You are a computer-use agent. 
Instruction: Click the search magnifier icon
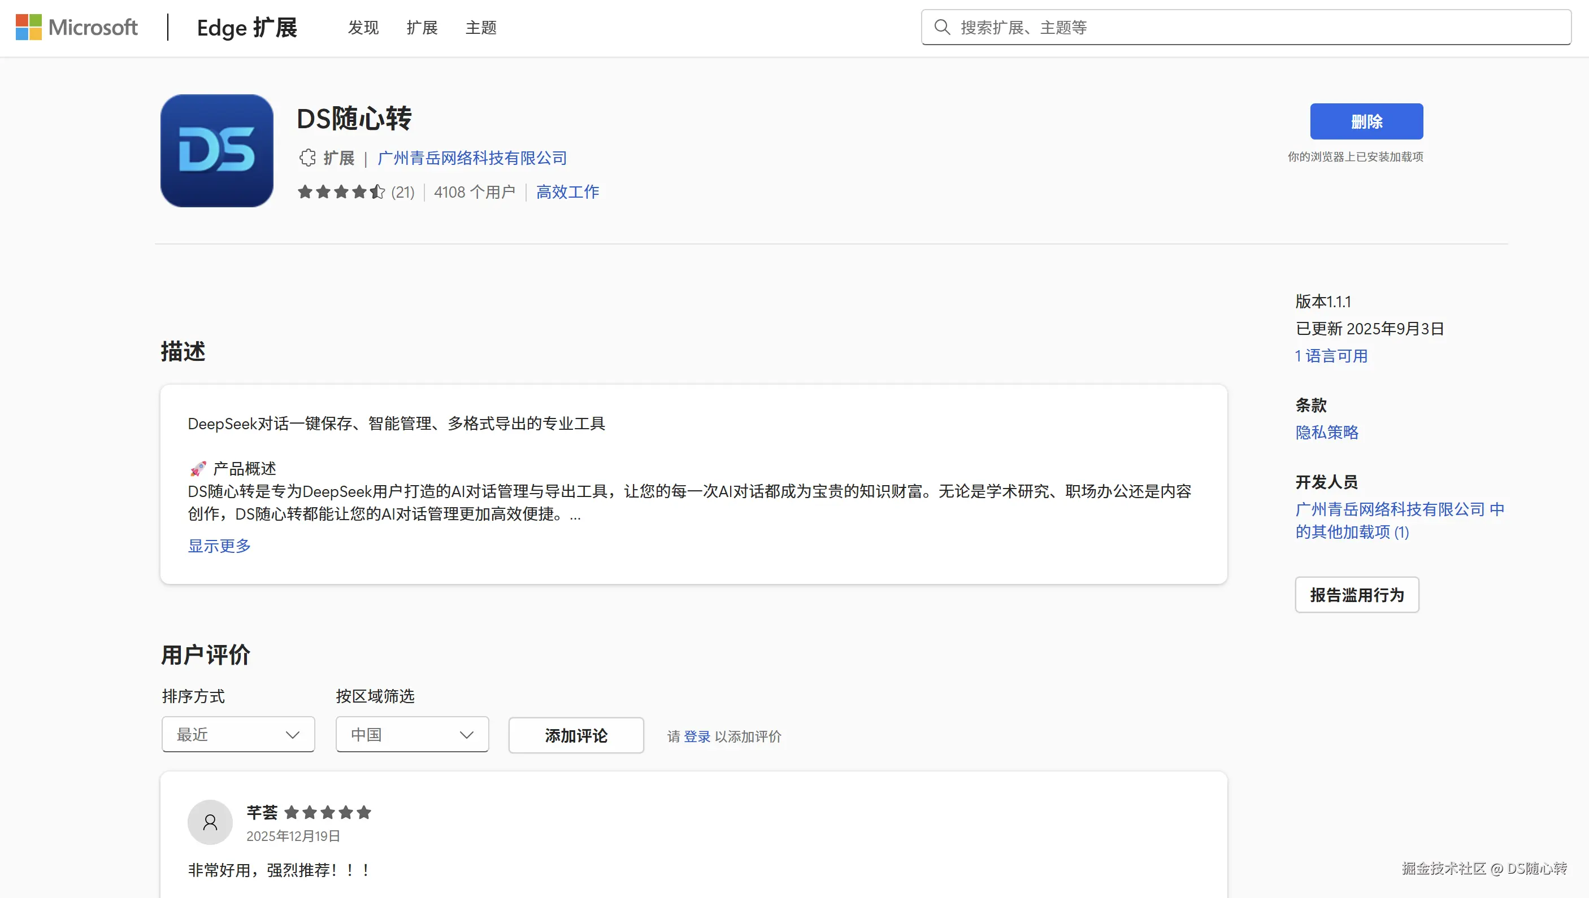point(941,27)
